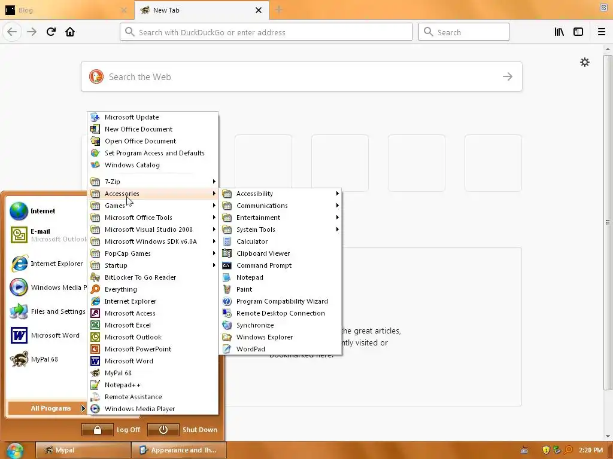This screenshot has width=613, height=459.
Task: Open Windows Catalog
Action: point(153,165)
